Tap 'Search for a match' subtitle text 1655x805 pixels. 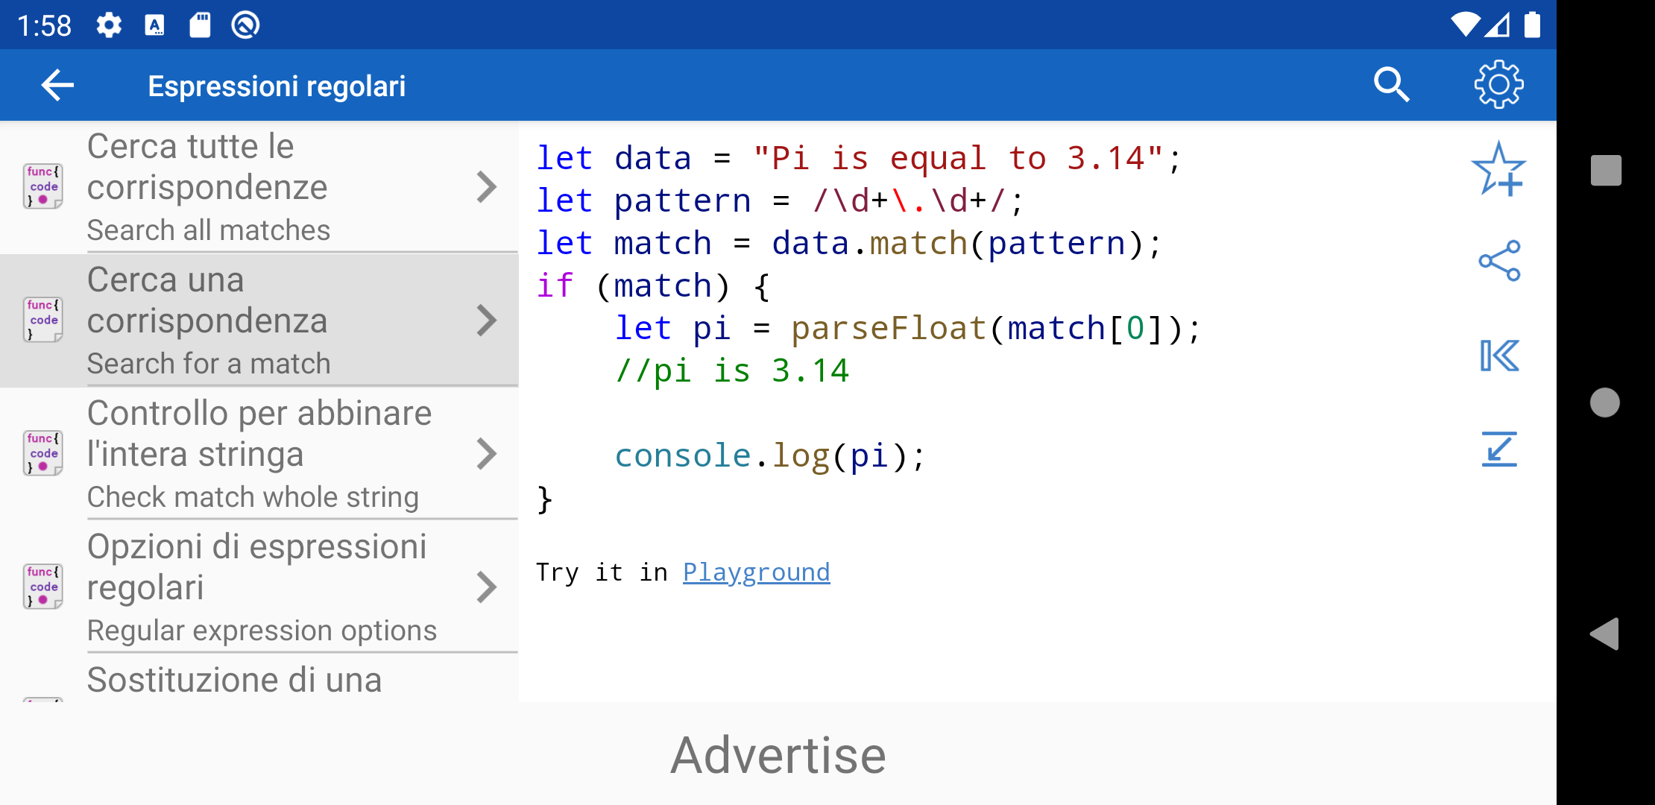(209, 364)
